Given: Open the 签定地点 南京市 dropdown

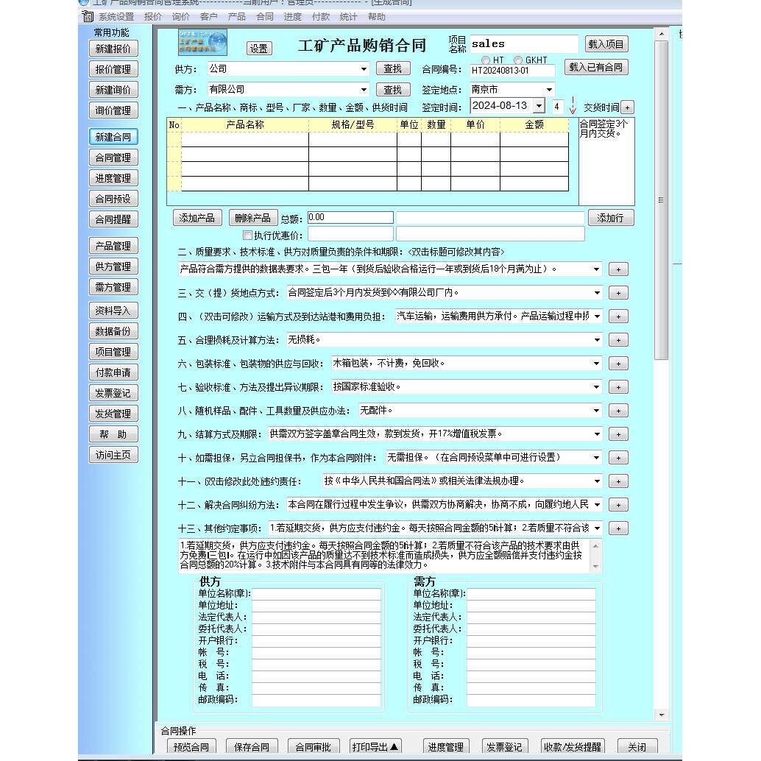Looking at the screenshot, I should point(549,90).
